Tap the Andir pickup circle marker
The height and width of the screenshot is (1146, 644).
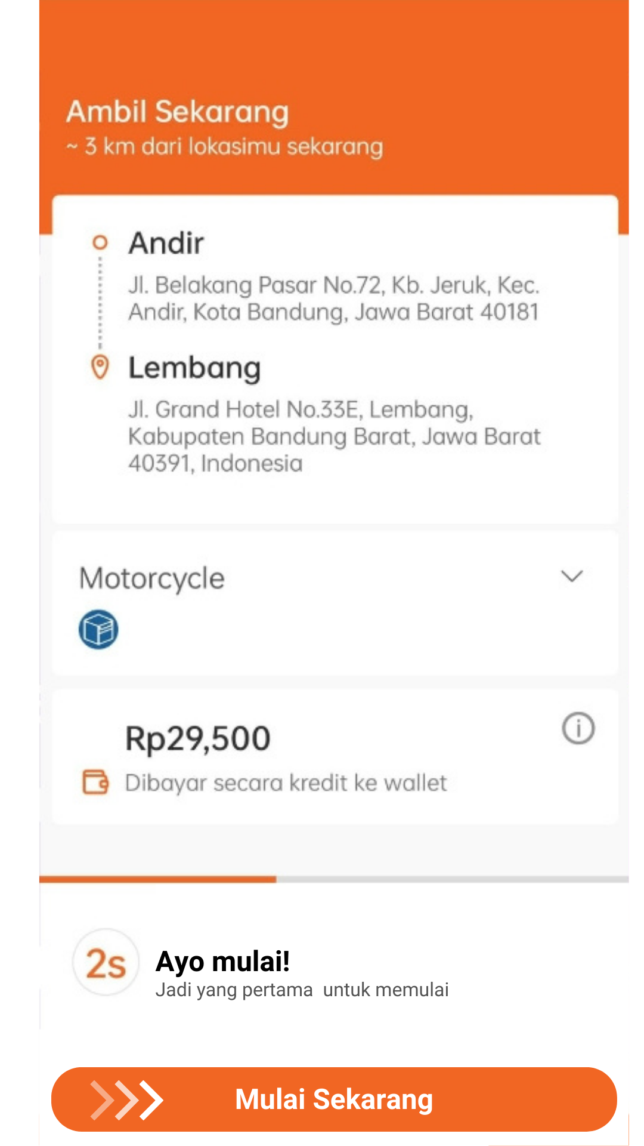tap(100, 242)
